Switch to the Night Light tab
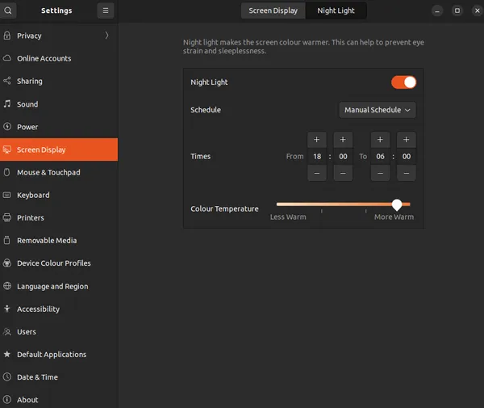 [336, 11]
